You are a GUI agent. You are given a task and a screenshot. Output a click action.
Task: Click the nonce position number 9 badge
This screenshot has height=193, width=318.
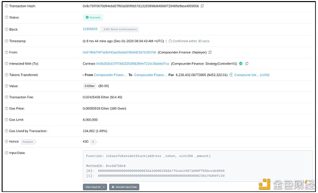[93, 142]
